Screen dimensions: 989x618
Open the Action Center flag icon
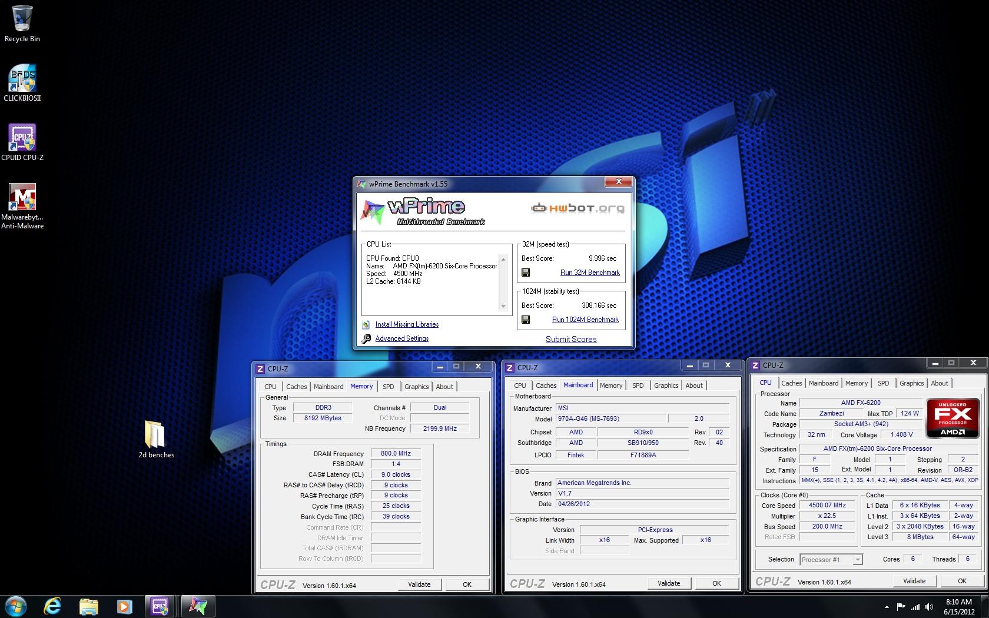pos(901,607)
